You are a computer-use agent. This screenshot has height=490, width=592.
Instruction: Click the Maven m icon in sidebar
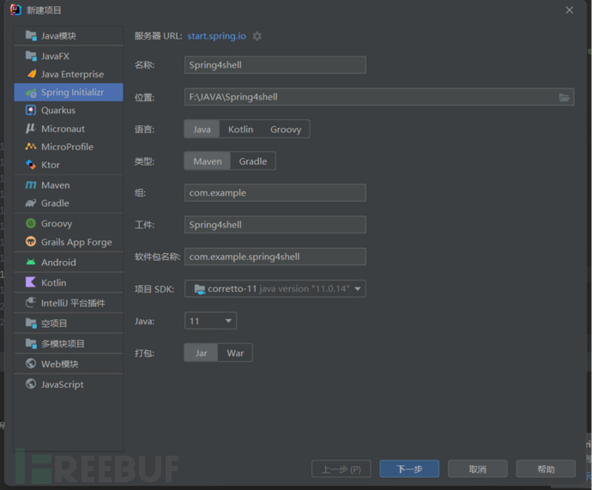[x=31, y=185]
